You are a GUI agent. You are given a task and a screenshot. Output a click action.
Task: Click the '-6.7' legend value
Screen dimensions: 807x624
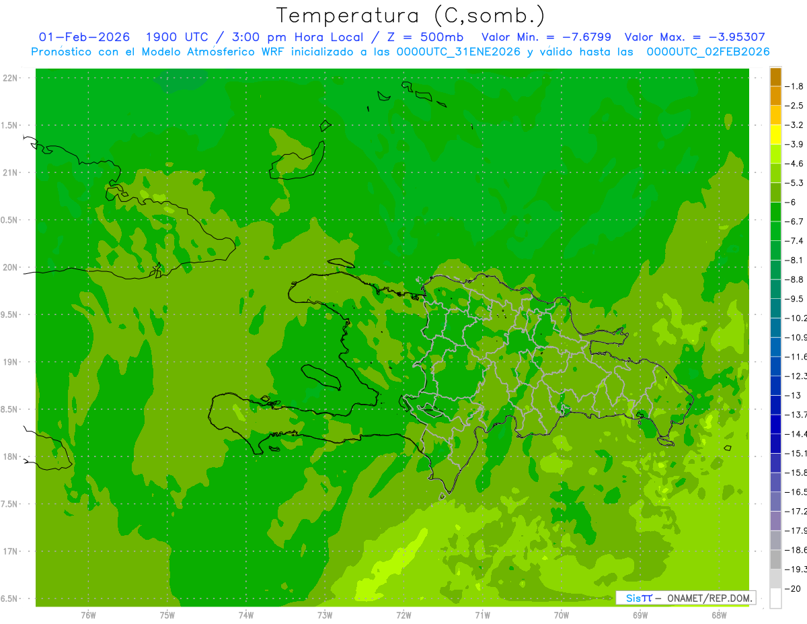(794, 221)
